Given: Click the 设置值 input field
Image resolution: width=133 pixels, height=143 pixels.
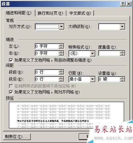Looking at the screenshot, I should point(109,79).
